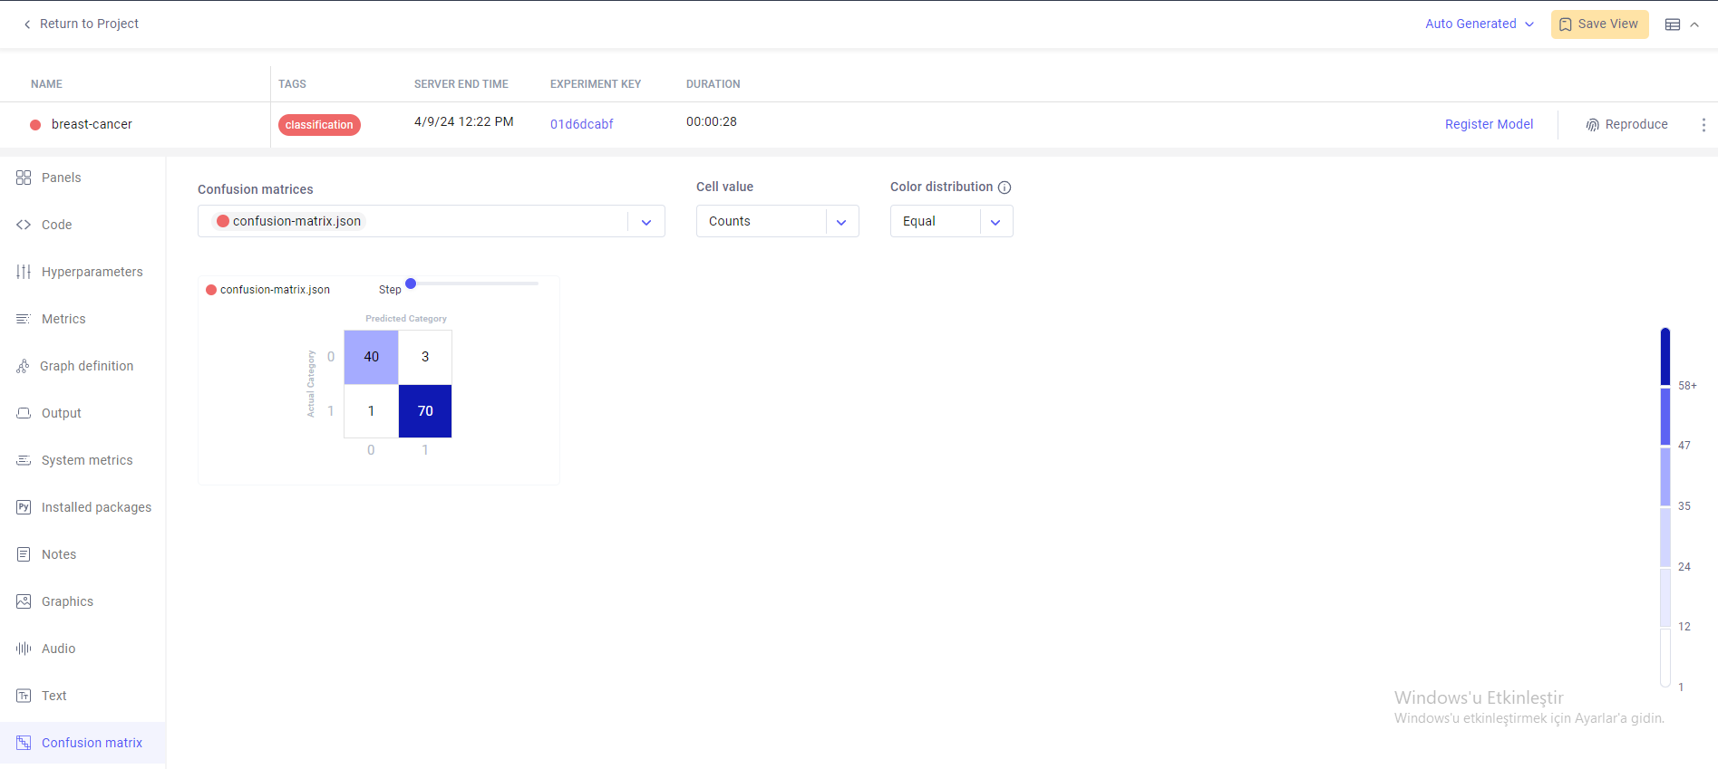
Task: Click the classification tag
Action: point(319,125)
